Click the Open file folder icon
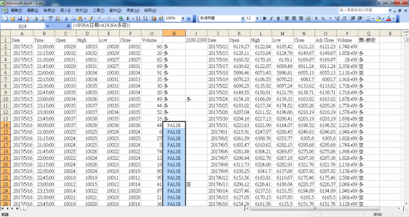This screenshot has width=409, height=217. tap(12, 19)
